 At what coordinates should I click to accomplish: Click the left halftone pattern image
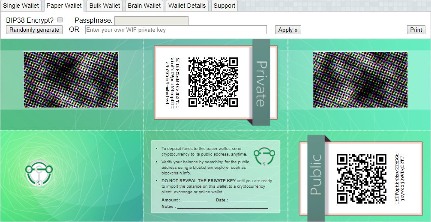coord(71,80)
